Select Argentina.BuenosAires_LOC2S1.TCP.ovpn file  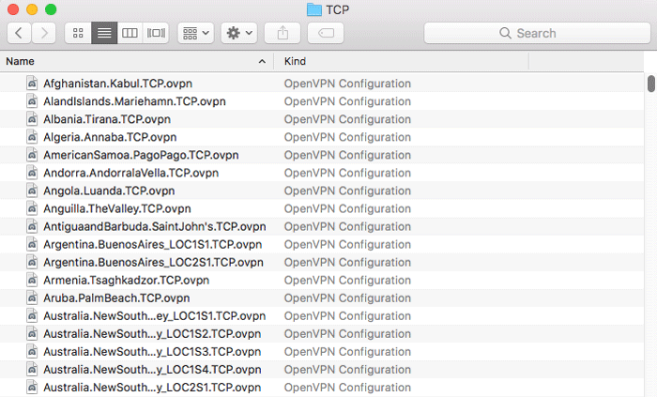[153, 262]
